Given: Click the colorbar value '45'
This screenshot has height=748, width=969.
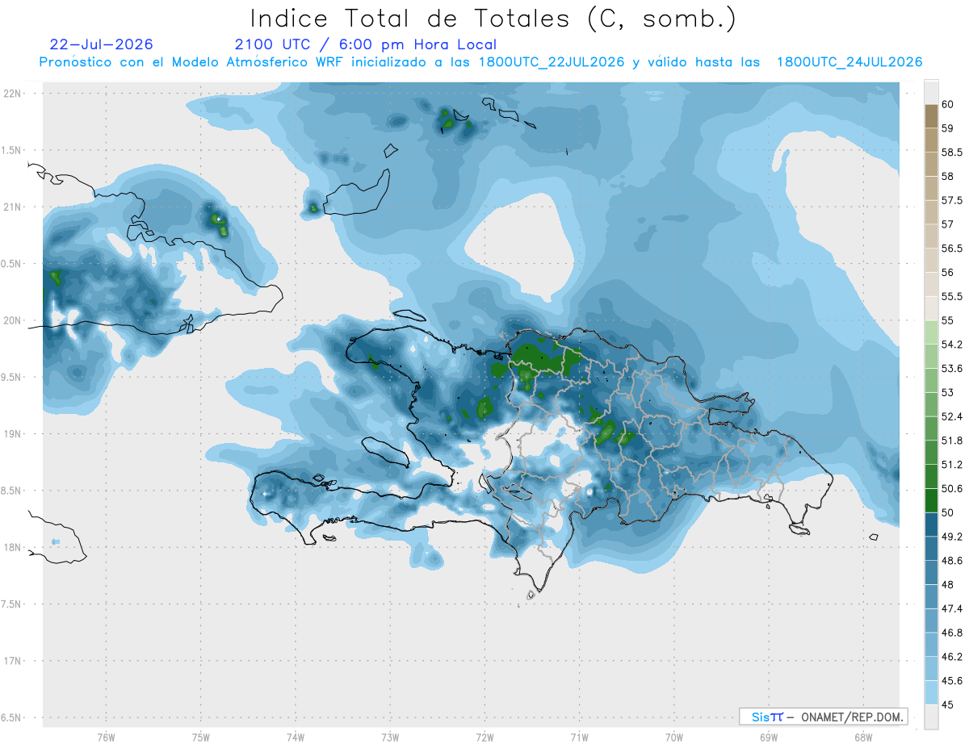Looking at the screenshot, I should tap(948, 705).
